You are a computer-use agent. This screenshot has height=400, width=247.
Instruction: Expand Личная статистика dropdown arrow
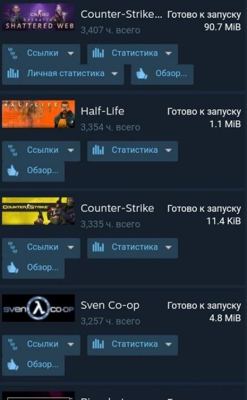(115, 74)
